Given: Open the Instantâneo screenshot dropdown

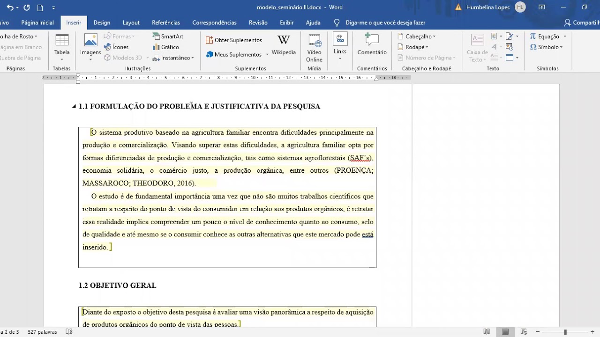Looking at the screenshot, I should 173,58.
